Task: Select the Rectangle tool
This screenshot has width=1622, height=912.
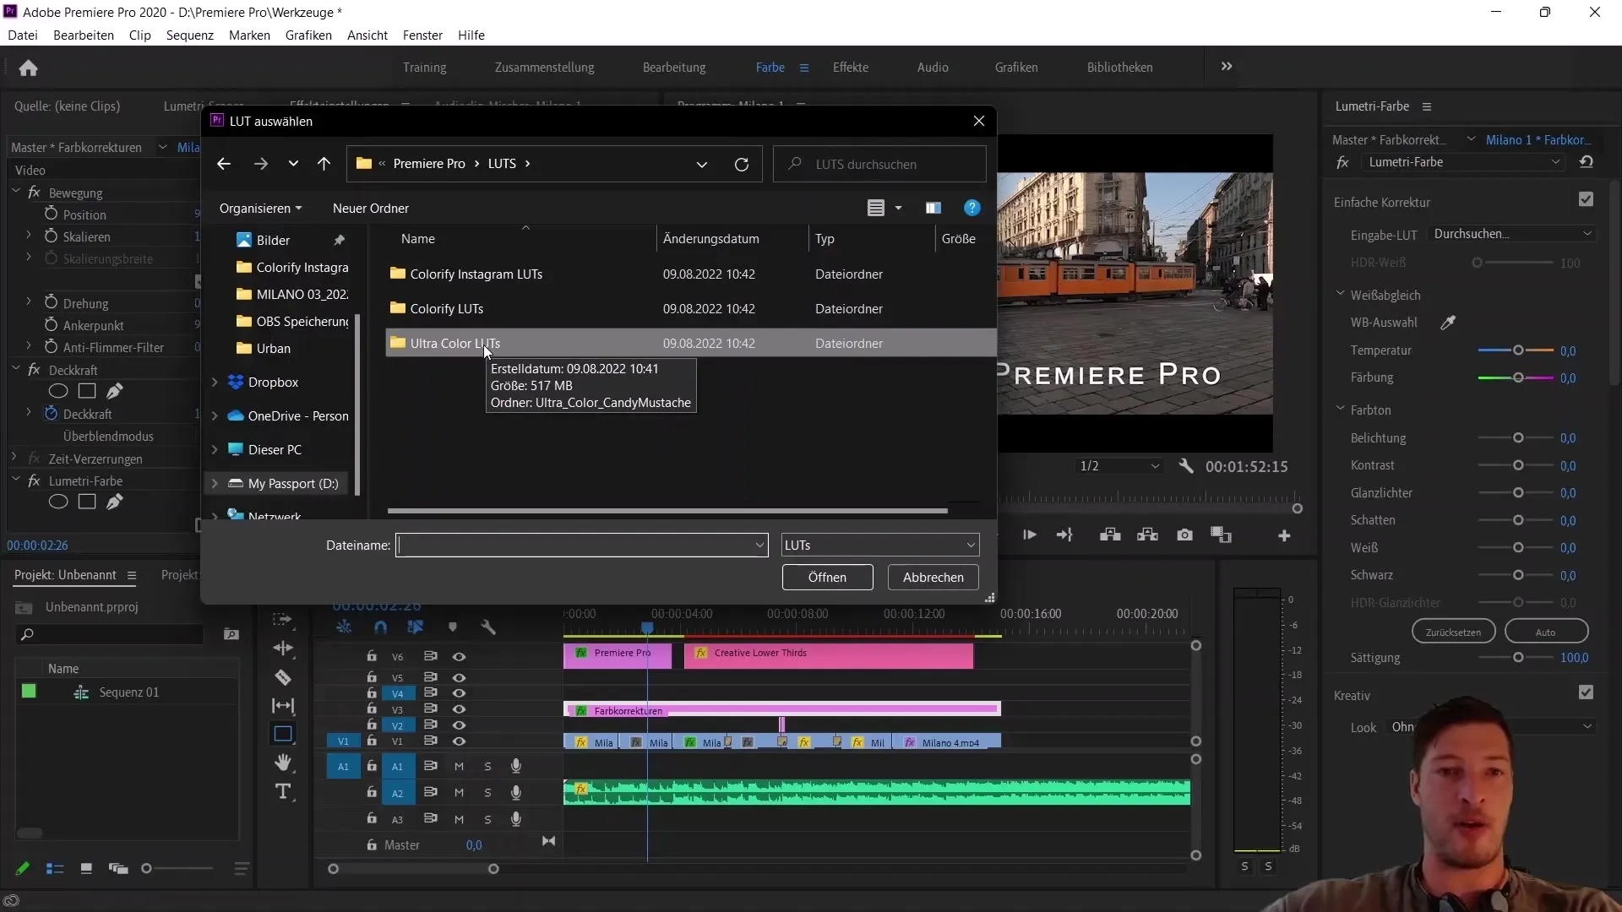Action: [x=283, y=734]
